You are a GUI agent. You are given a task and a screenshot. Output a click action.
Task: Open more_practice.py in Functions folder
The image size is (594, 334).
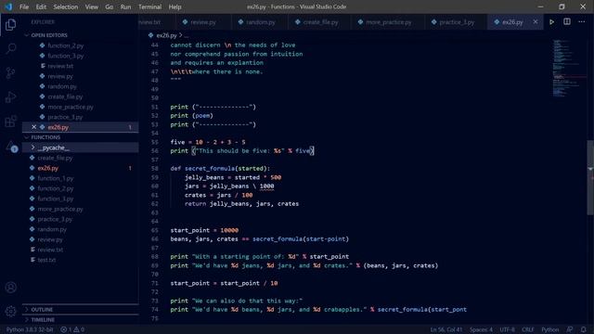(x=59, y=209)
